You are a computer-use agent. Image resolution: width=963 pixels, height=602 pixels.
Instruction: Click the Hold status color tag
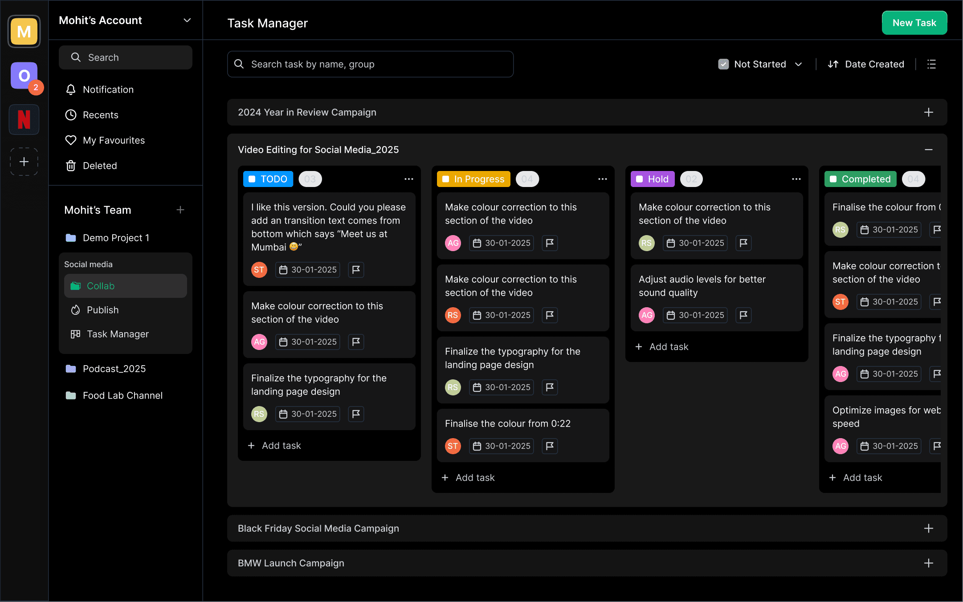coord(653,179)
